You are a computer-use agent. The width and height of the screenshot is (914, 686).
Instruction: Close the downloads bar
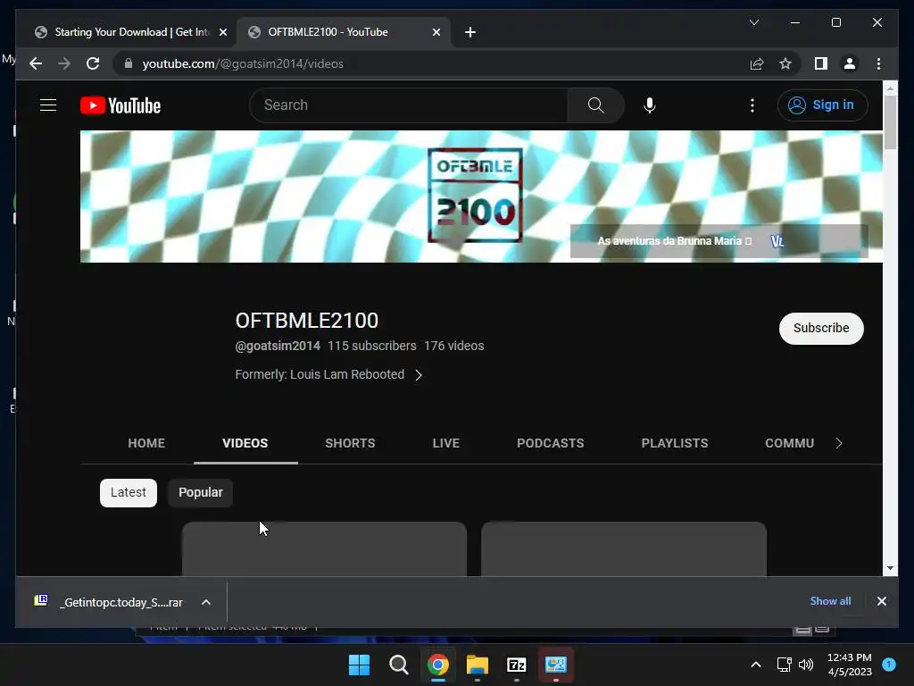pos(881,601)
